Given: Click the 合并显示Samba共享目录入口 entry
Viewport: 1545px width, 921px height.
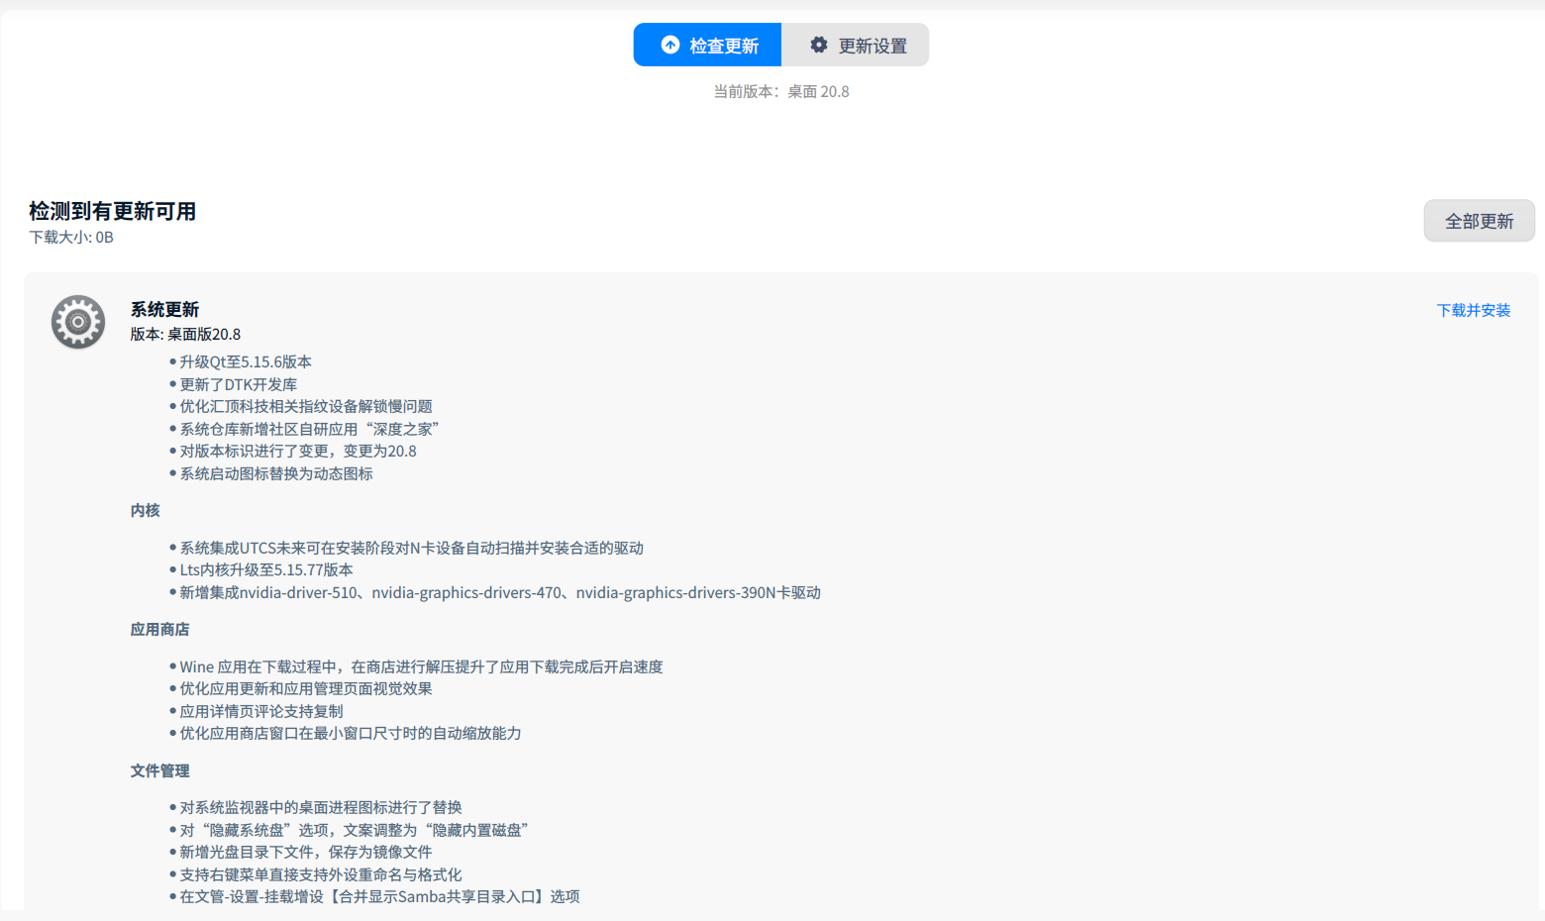Looking at the screenshot, I should (x=380, y=896).
